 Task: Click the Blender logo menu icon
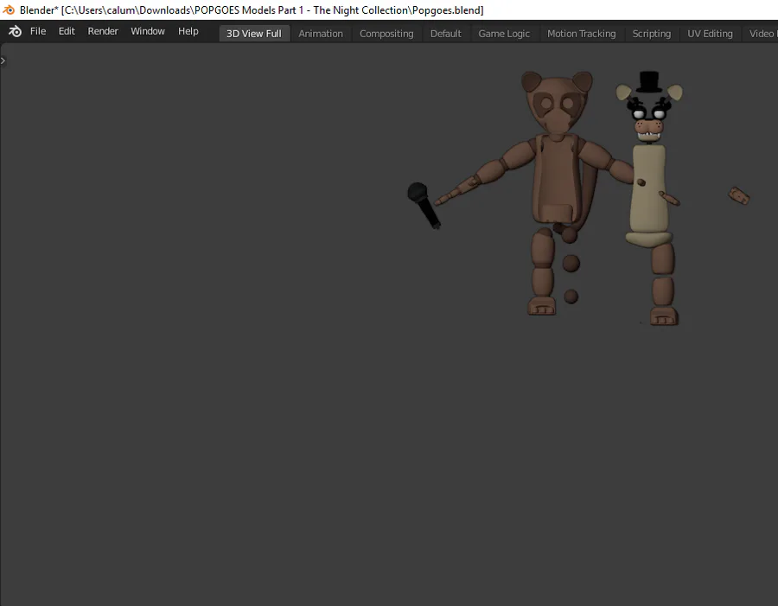(x=15, y=31)
